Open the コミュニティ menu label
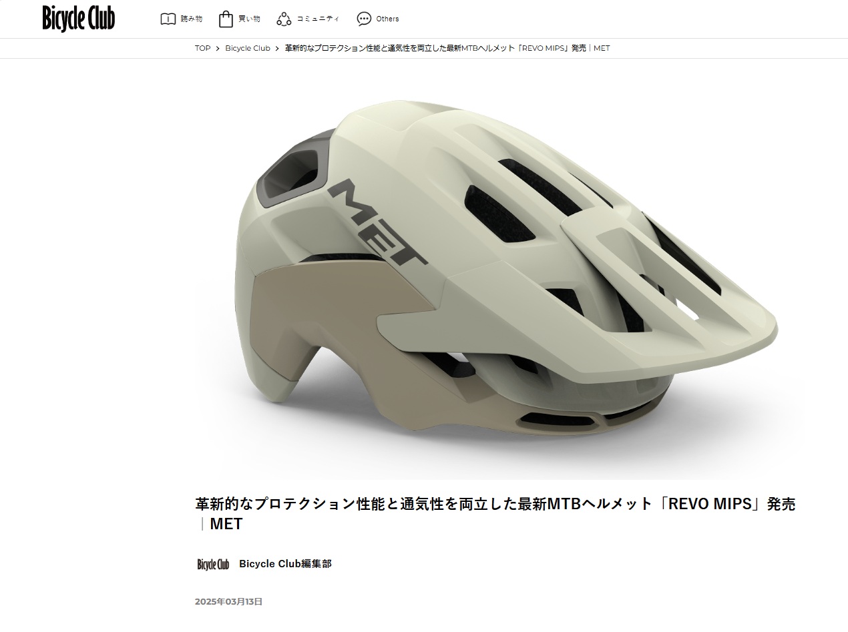This screenshot has height=632, width=848. tap(318, 19)
